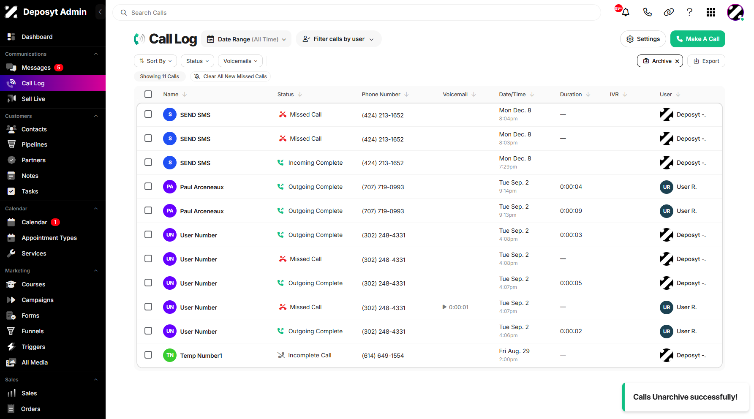
Task: Open the Status filter dropdown
Action: [x=197, y=61]
